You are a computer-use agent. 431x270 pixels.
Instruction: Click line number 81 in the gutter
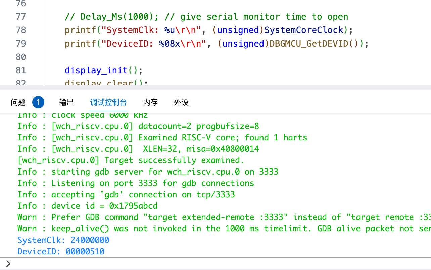click(x=21, y=70)
